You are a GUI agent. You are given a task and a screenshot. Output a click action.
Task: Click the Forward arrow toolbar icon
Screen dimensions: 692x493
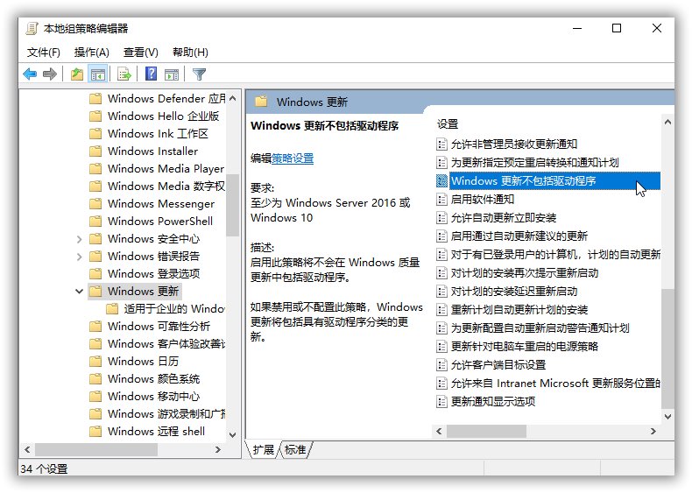click(50, 74)
